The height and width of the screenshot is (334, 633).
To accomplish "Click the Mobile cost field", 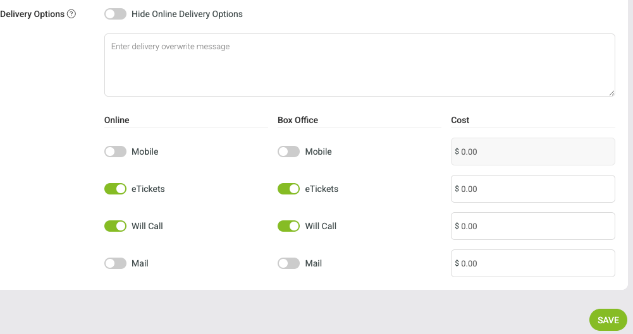I will click(x=533, y=152).
